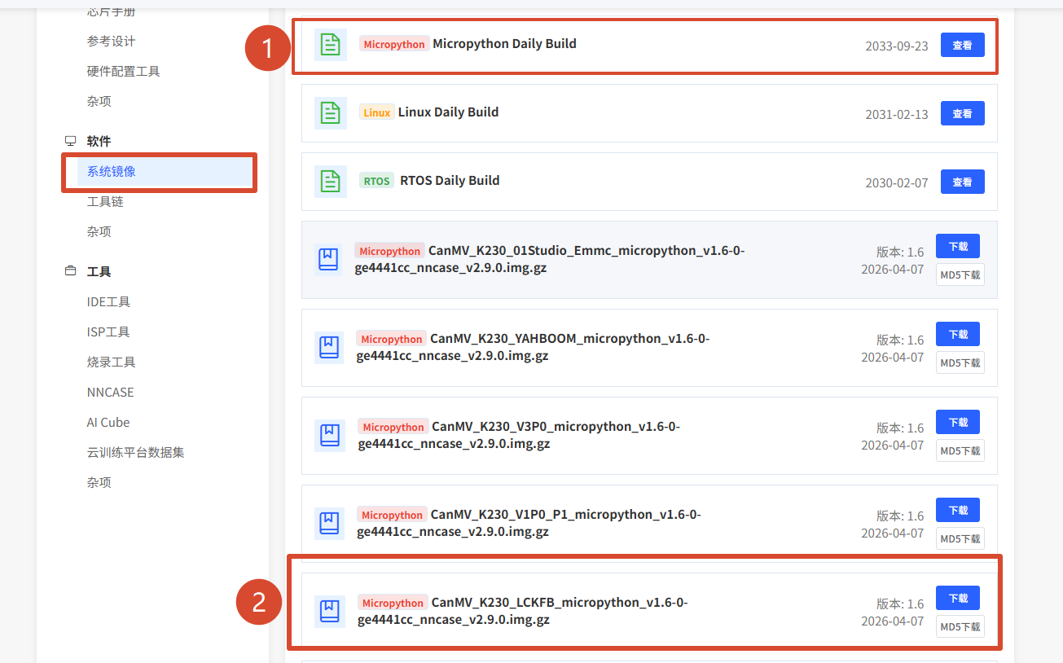Open ISP工具 in the sidebar
Screen dimensions: 1063x663
tap(108, 332)
